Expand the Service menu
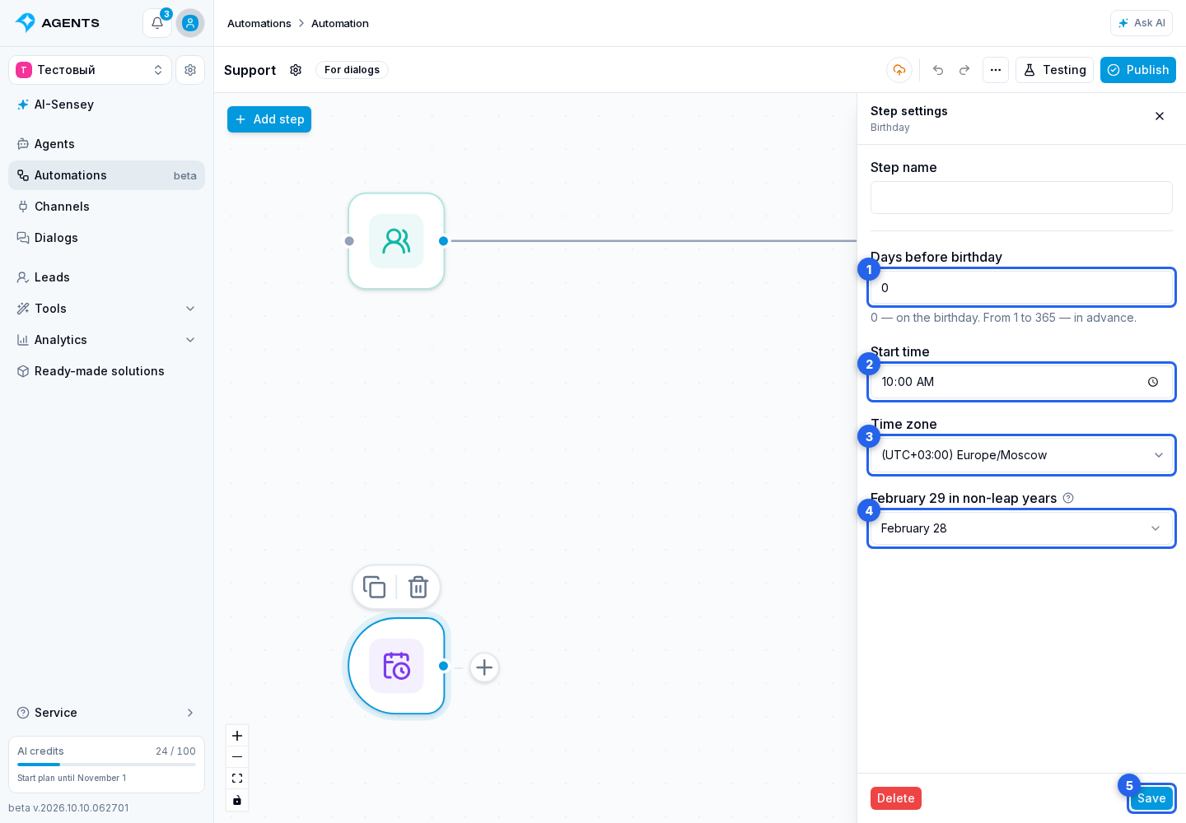This screenshot has height=823, width=1186. pyautogui.click(x=107, y=713)
